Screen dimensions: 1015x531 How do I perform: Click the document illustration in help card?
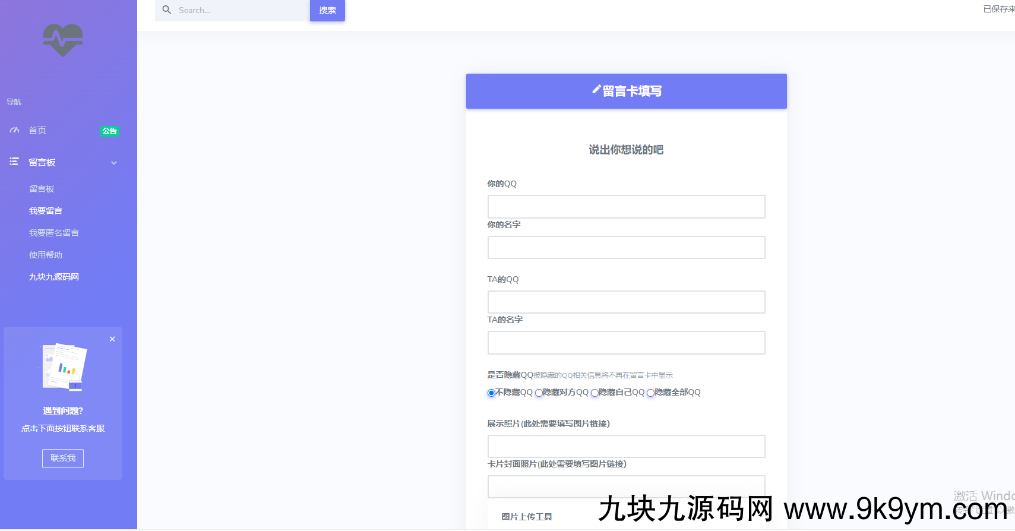coord(64,366)
